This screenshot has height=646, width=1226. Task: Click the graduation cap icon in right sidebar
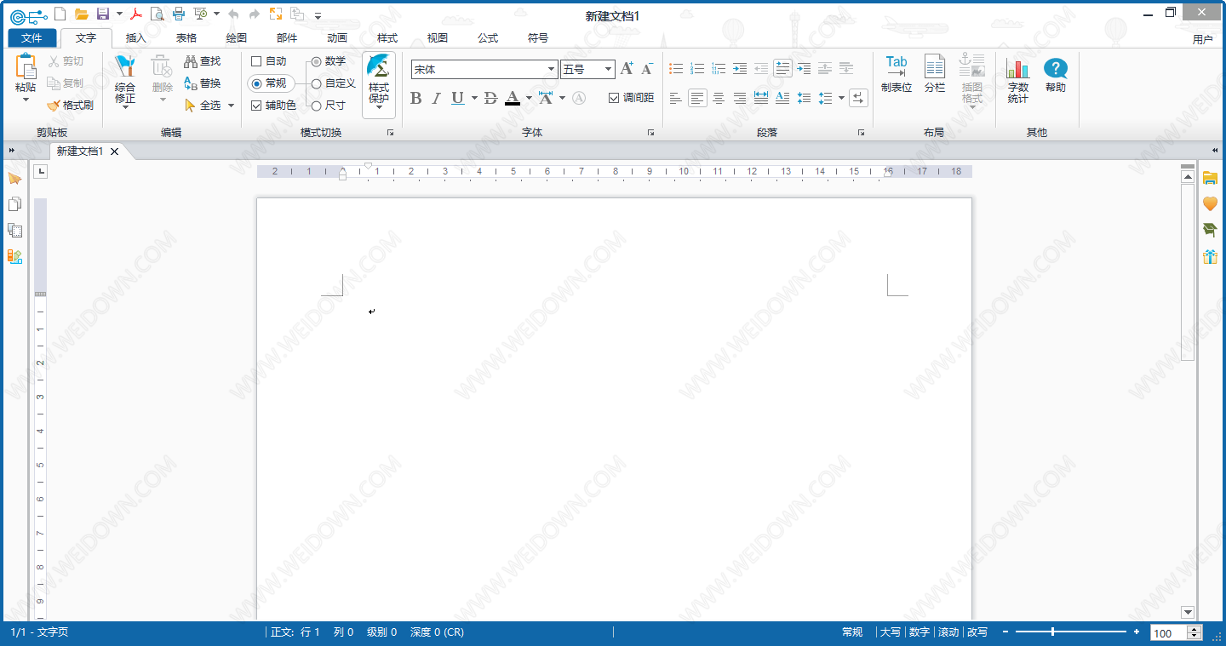[x=1210, y=230]
